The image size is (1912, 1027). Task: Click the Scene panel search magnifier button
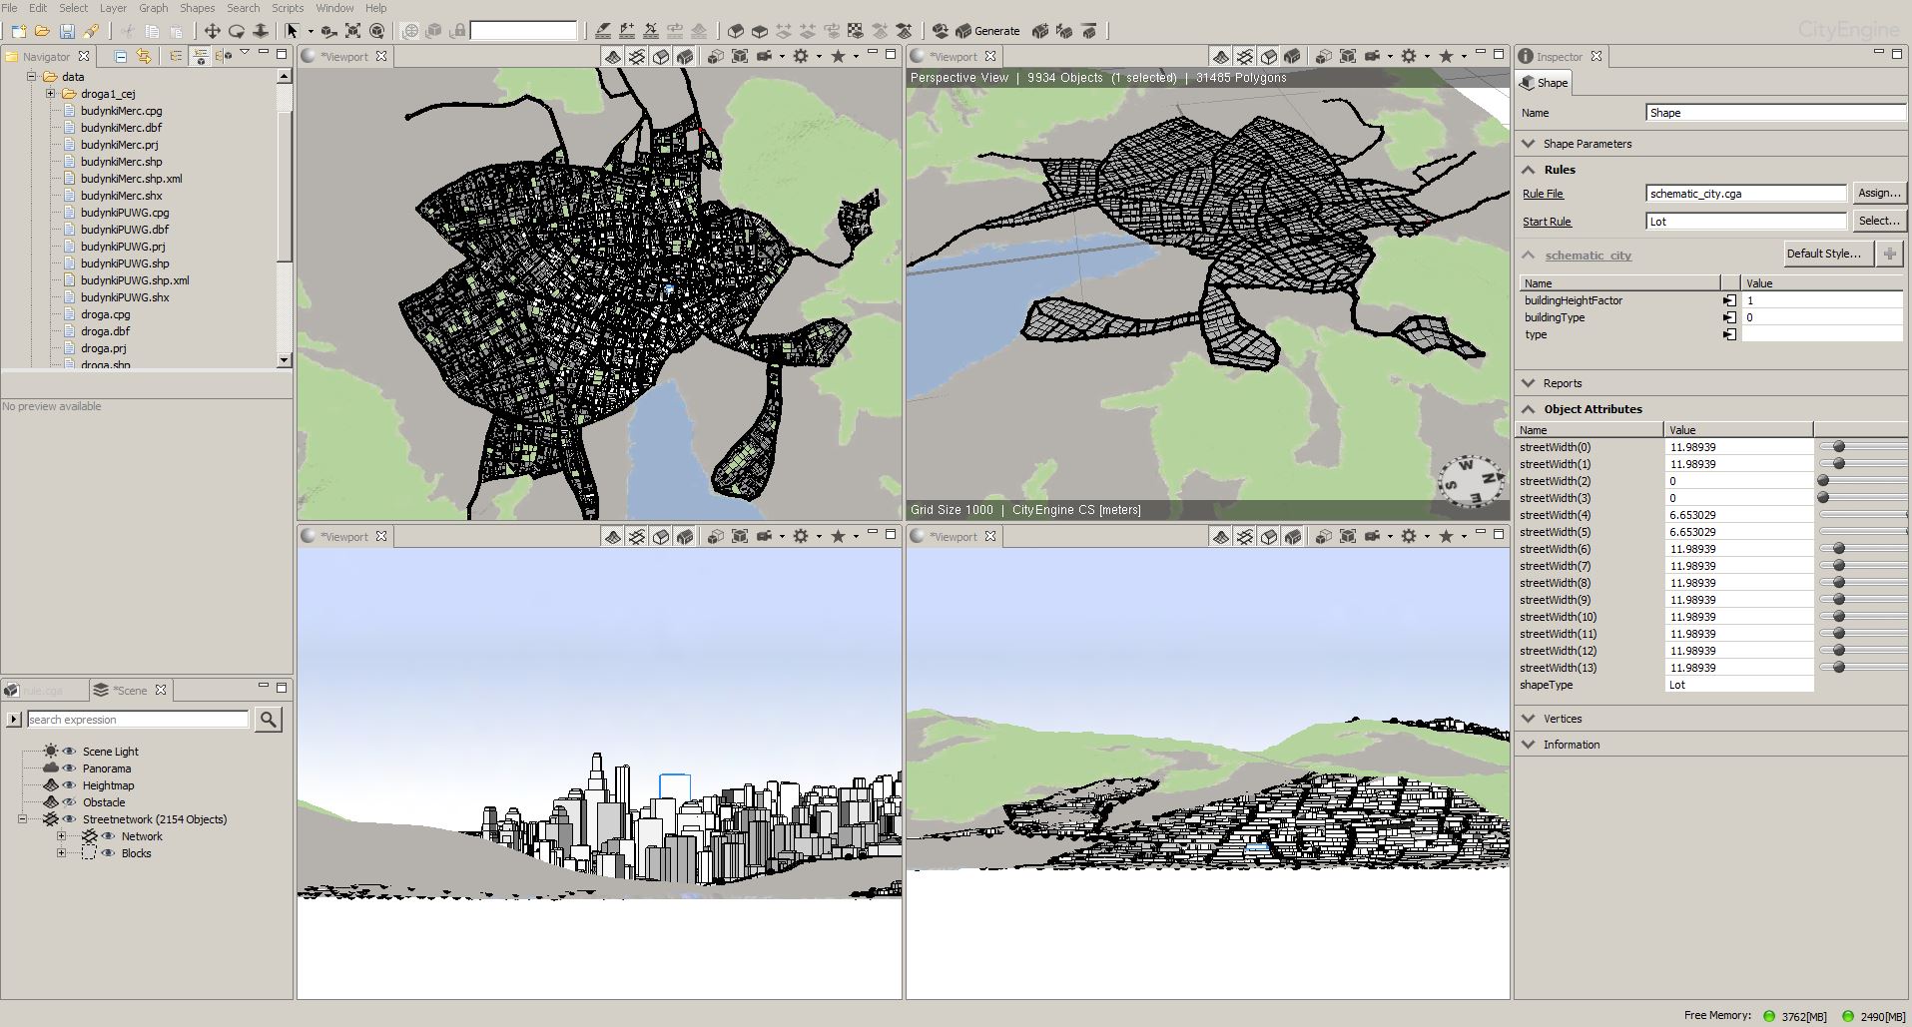(269, 719)
